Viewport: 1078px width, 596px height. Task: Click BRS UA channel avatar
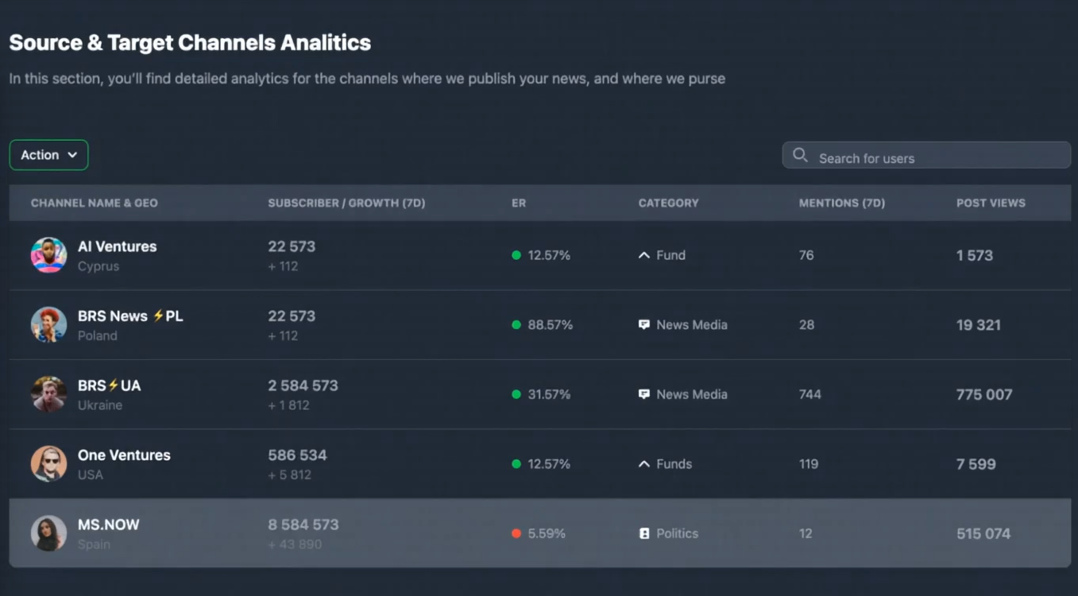pos(48,394)
